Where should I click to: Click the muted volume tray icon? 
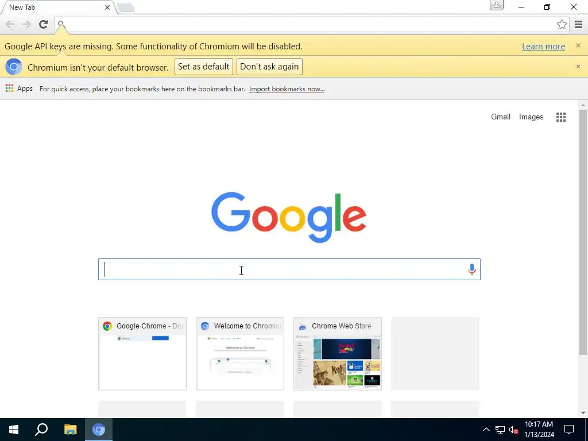pyautogui.click(x=513, y=430)
